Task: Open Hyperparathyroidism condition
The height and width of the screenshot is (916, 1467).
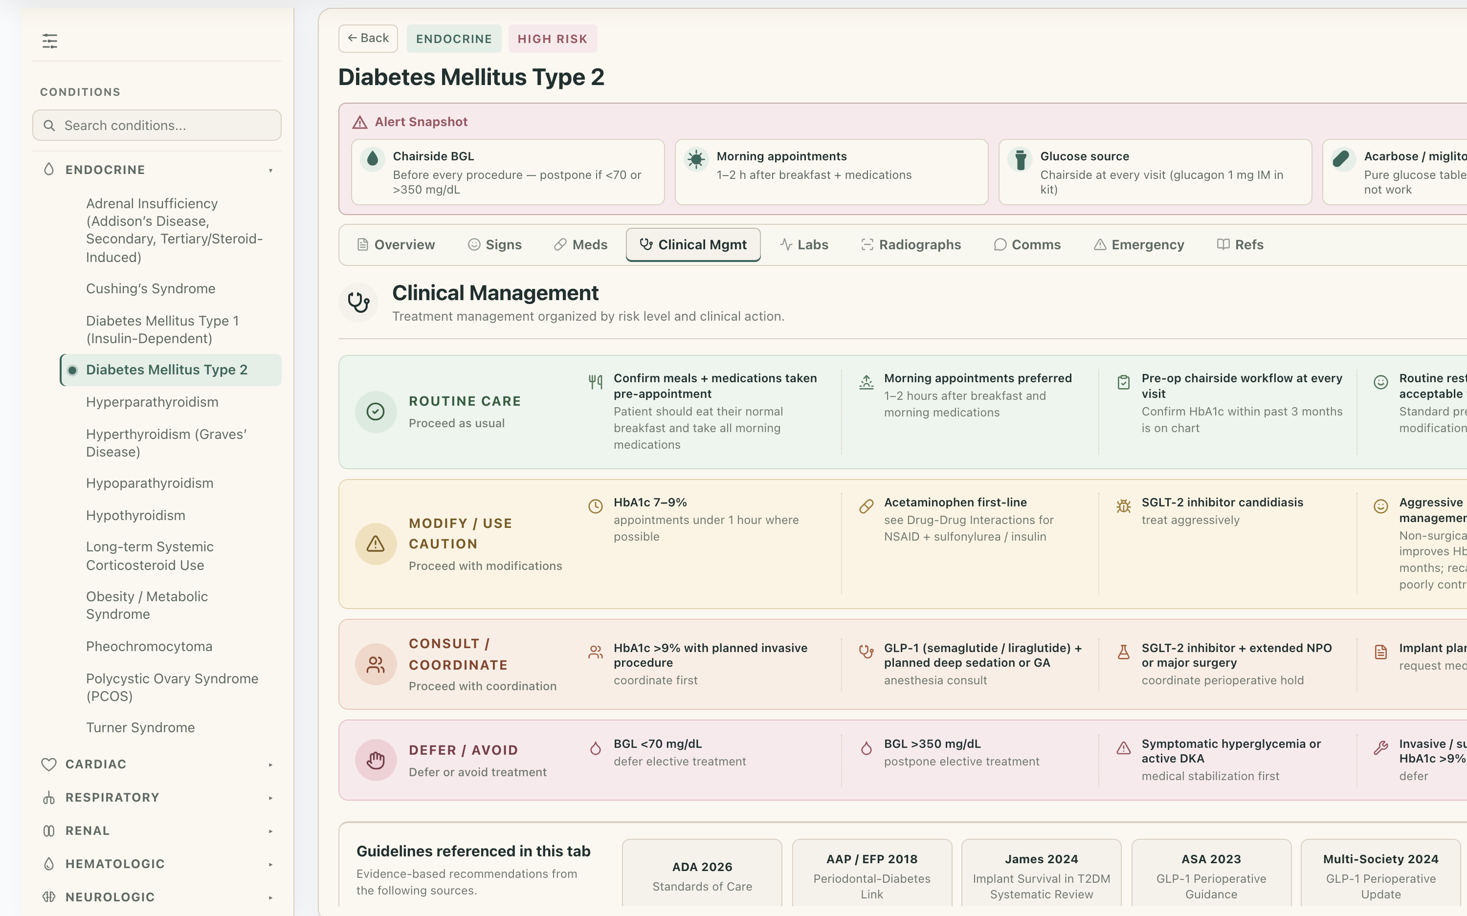Action: click(171, 402)
